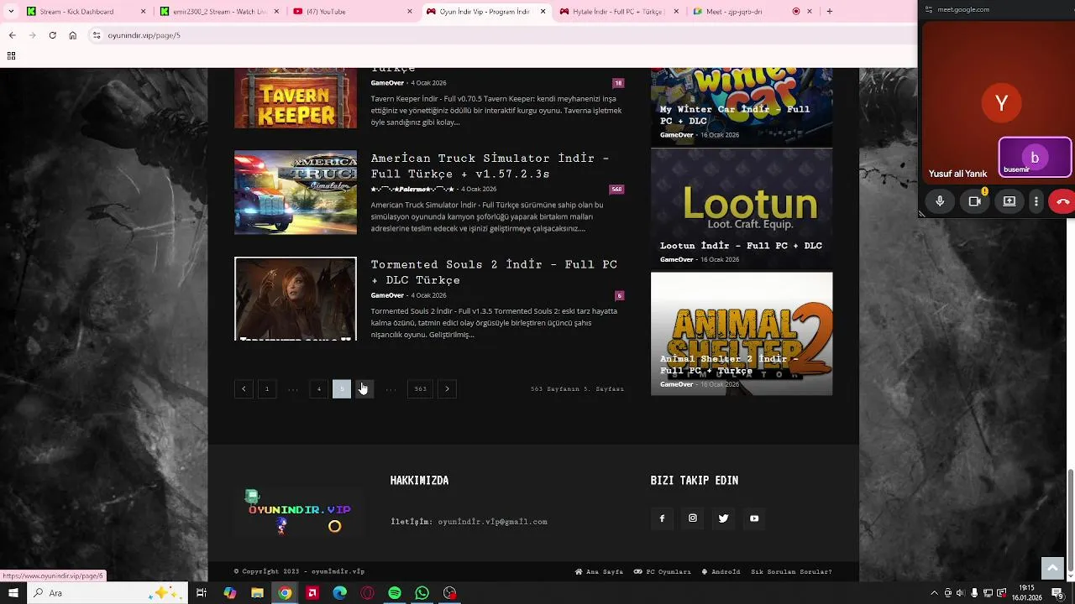Click the scroll-to-top arrow button

(1052, 568)
